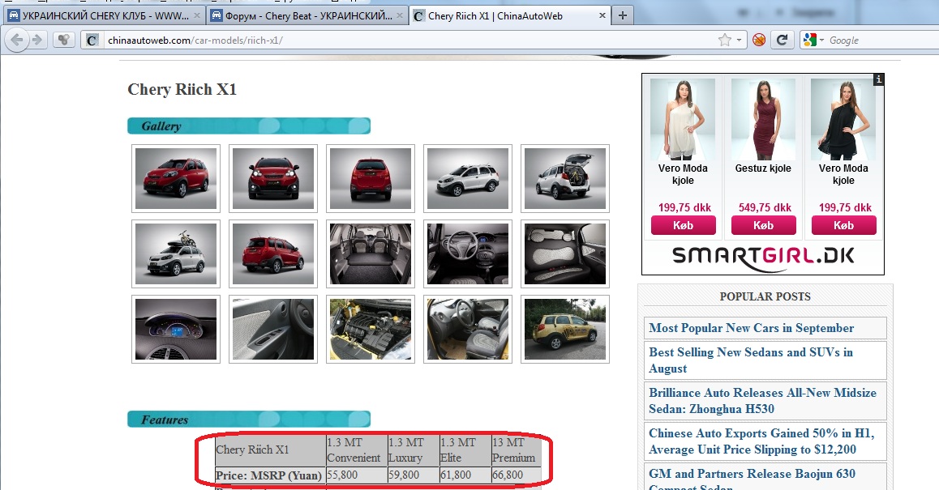Click the browser Back arrow button
939x490 pixels.
point(17,40)
